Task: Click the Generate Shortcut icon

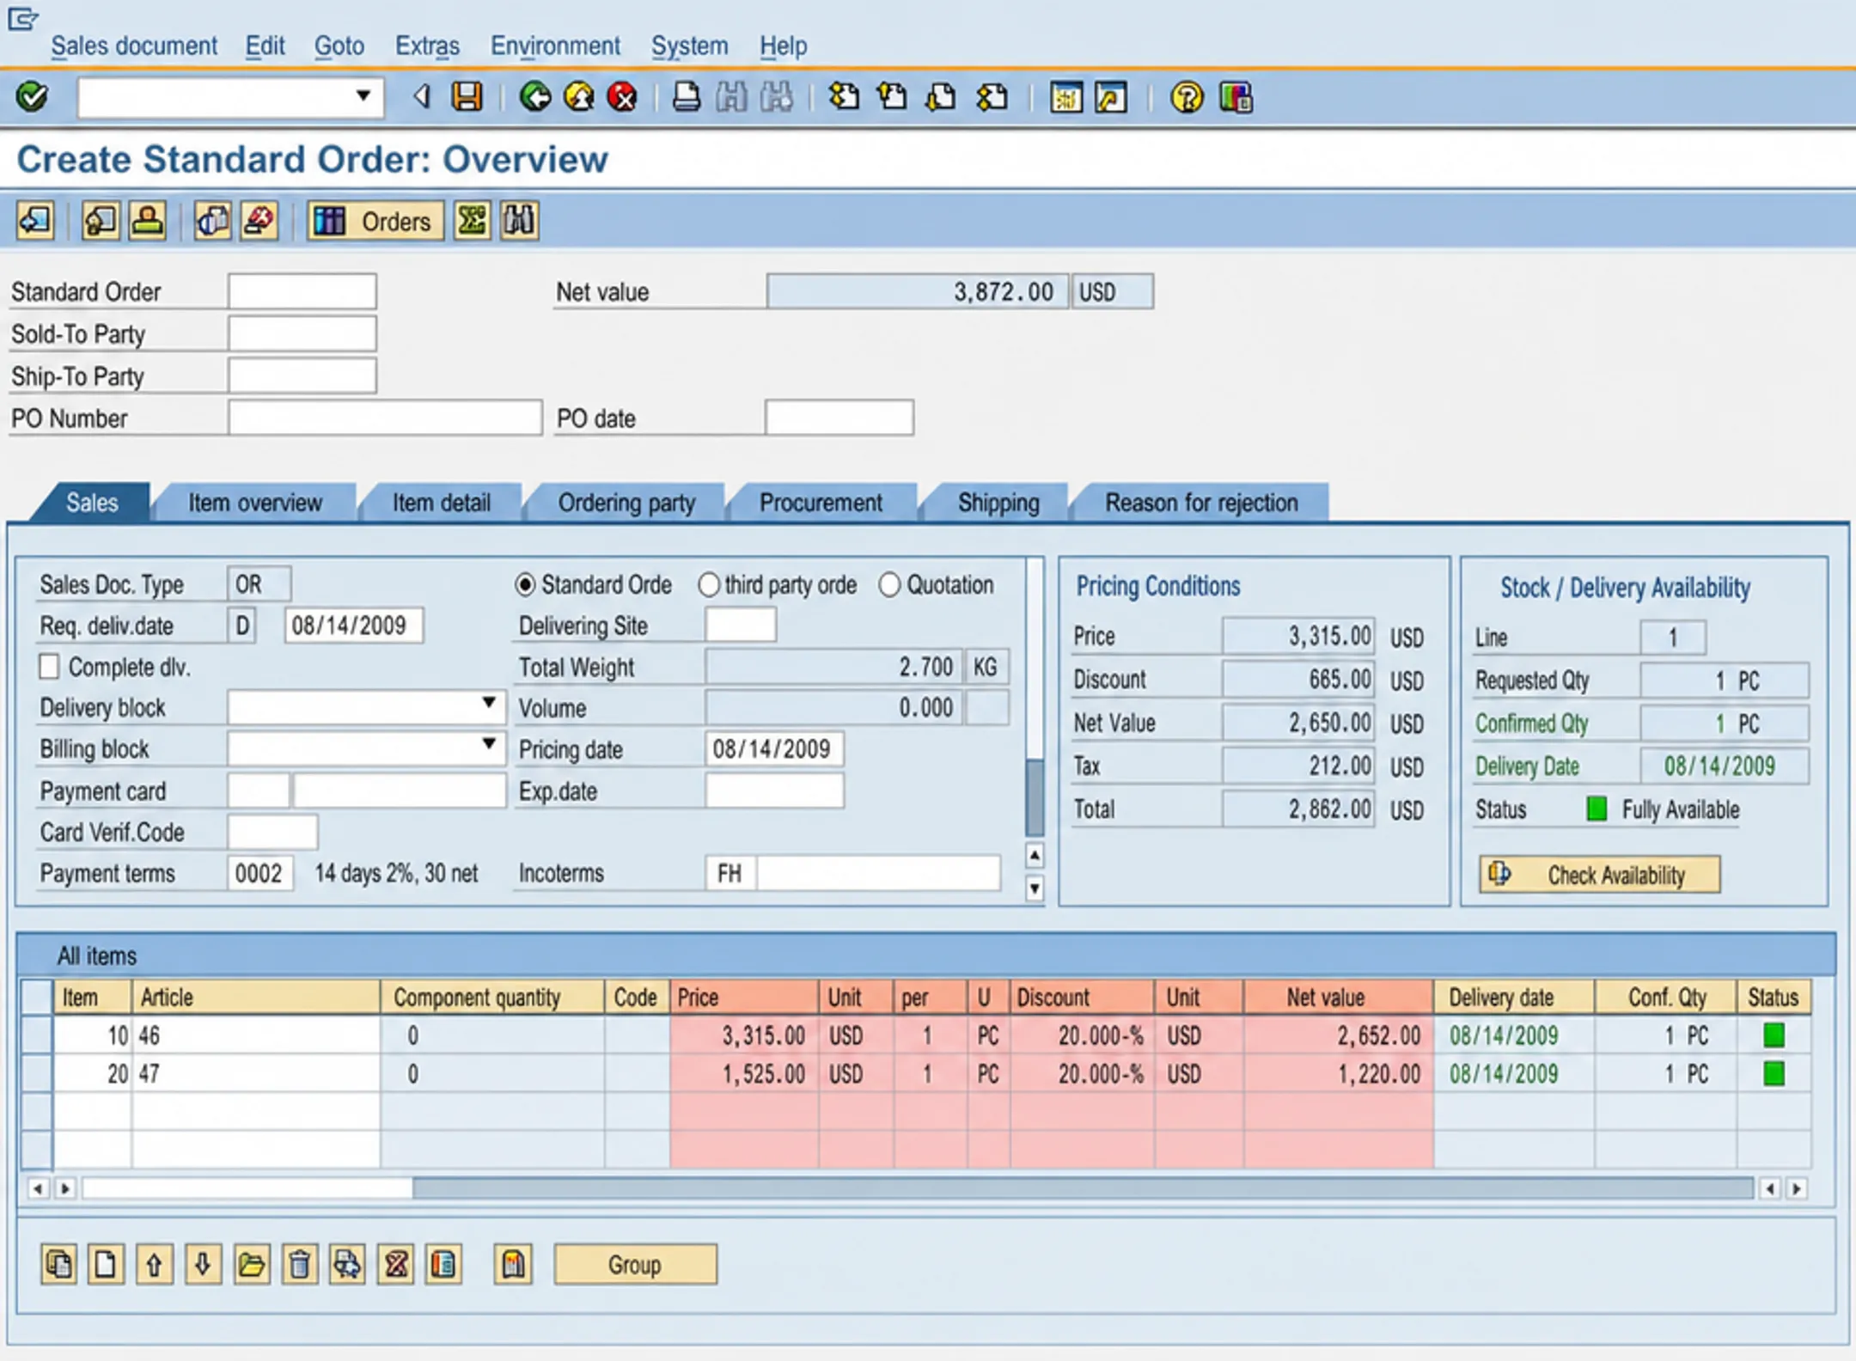Action: (x=1111, y=97)
